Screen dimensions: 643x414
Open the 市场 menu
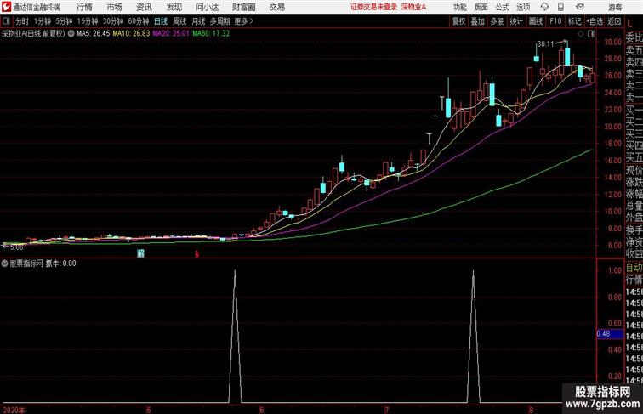[114, 7]
